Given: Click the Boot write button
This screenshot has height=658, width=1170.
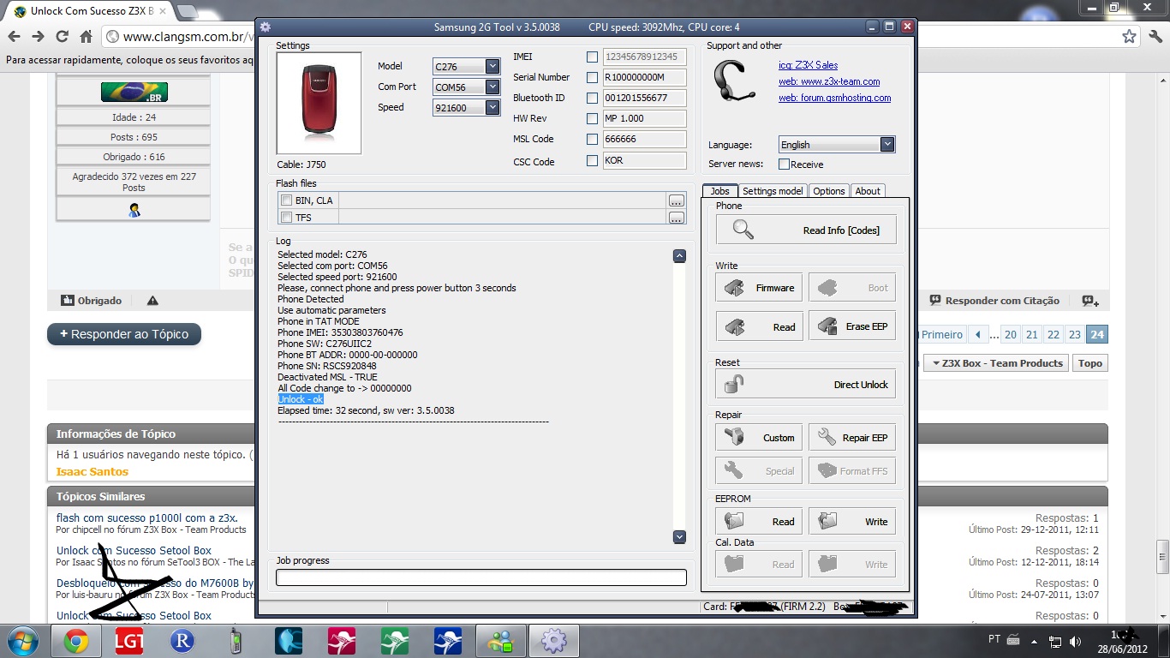Looking at the screenshot, I should 852,288.
